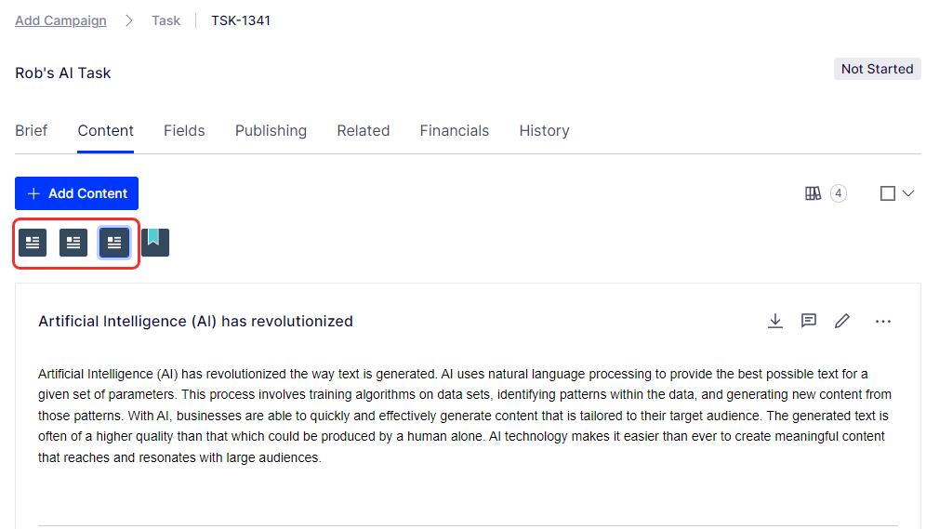Screen dimensions: 926x529
Task: Click the Not Started status badge
Action: pyautogui.click(x=877, y=69)
